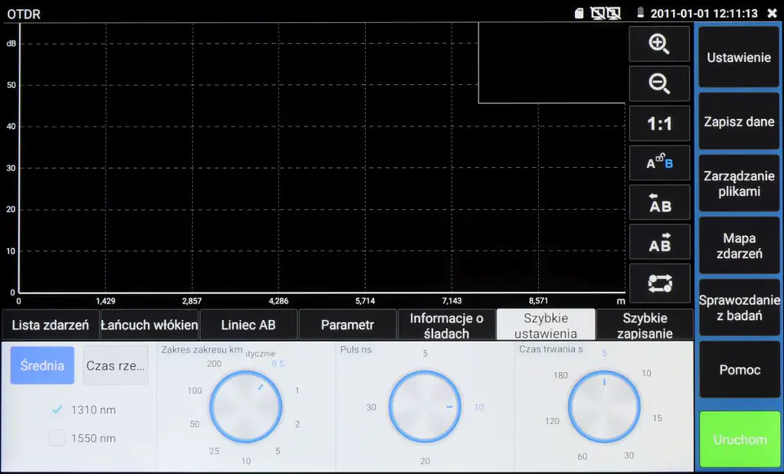Click the SD card status icon

(579, 14)
